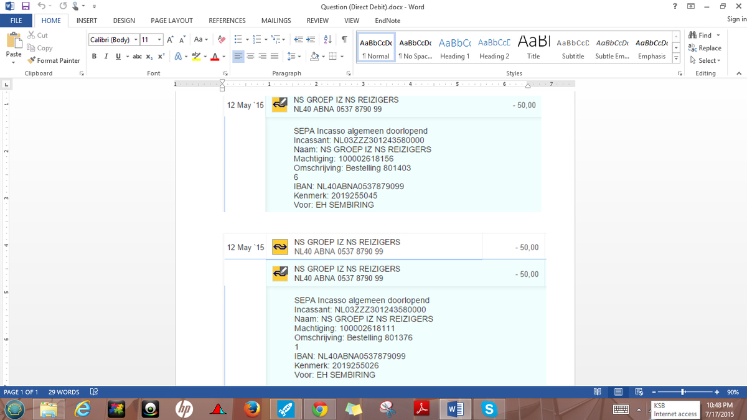Click the Text Effects glowing A icon
Image resolution: width=747 pixels, height=420 pixels.
177,56
